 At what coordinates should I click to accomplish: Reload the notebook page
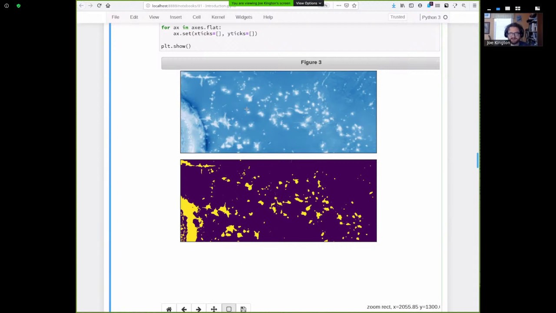pyautogui.click(x=99, y=6)
